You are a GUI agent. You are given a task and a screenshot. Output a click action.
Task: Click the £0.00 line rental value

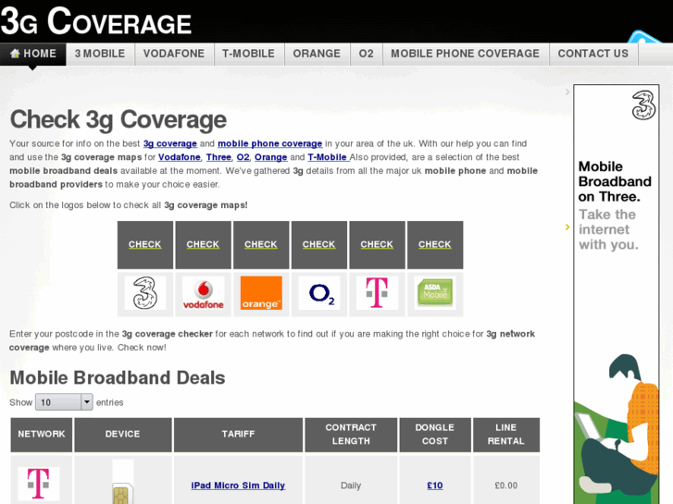(506, 486)
